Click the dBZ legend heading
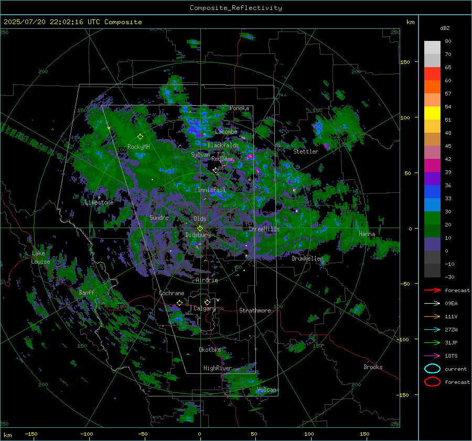The width and height of the screenshot is (472, 441). (x=445, y=28)
